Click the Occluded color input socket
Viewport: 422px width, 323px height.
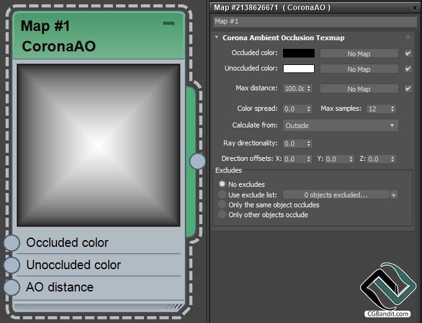12,243
